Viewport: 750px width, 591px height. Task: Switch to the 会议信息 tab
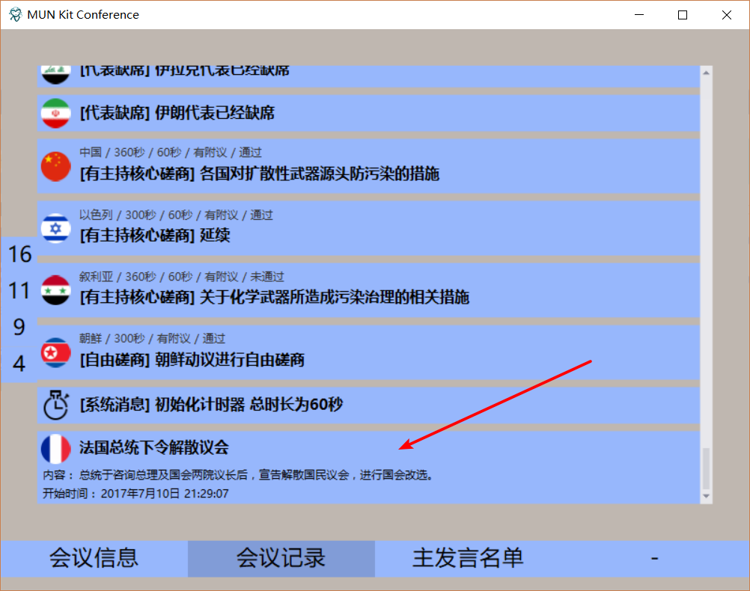[94, 558]
